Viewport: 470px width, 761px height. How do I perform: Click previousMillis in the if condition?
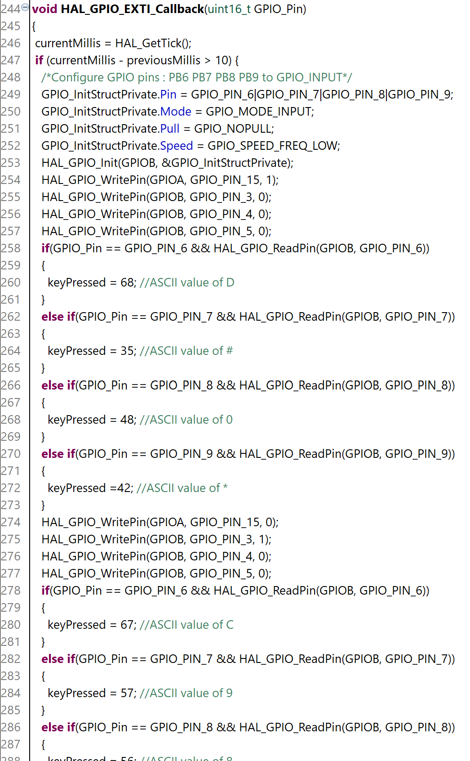click(164, 60)
